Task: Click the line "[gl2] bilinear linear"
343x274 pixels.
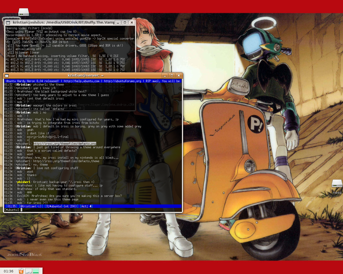Action: (x=23, y=52)
